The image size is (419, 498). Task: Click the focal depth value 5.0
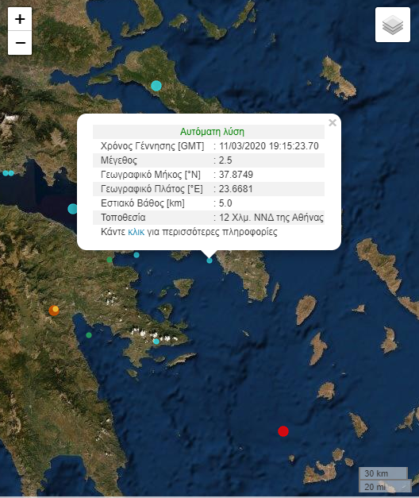(225, 203)
